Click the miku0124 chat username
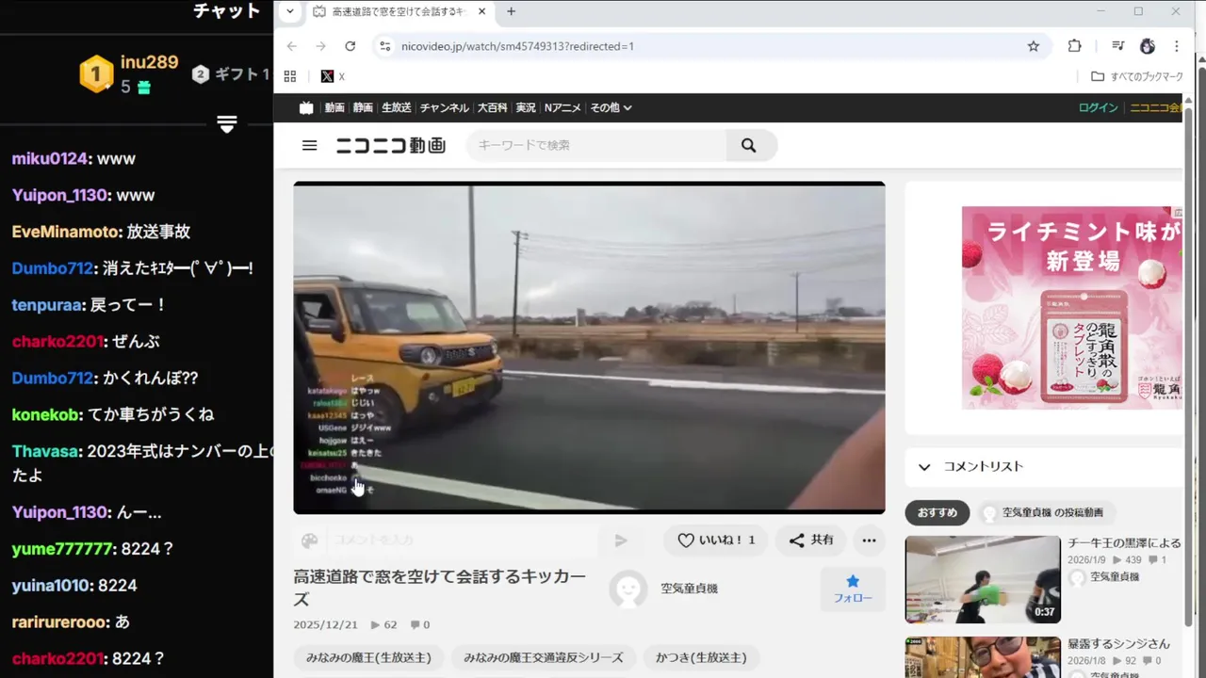 click(50, 158)
